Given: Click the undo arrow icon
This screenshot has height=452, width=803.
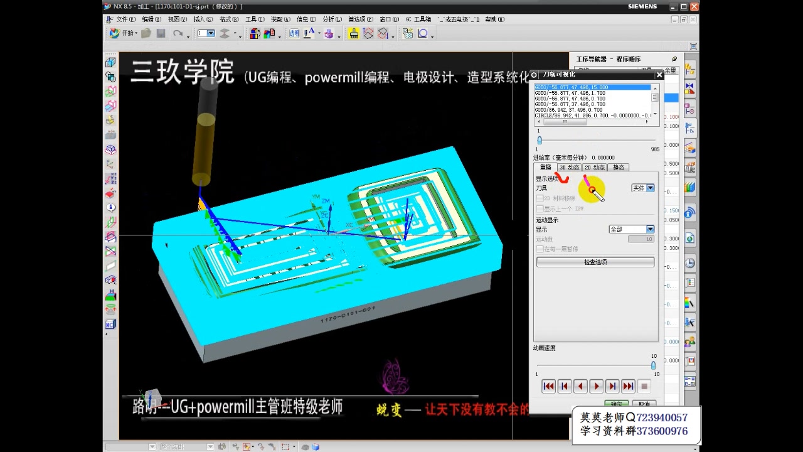Looking at the screenshot, I should coord(178,33).
